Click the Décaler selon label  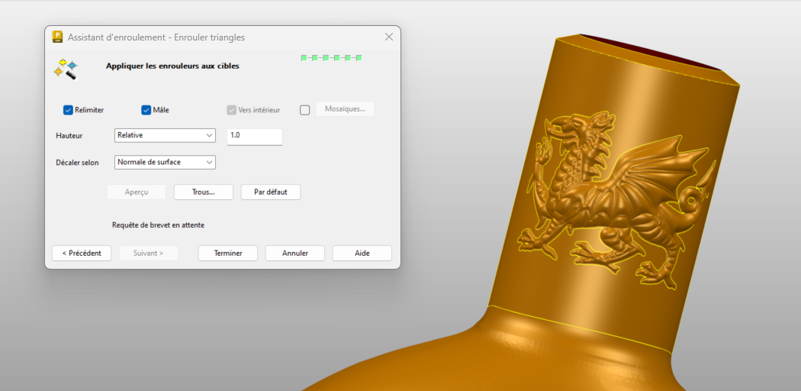pyautogui.click(x=77, y=163)
